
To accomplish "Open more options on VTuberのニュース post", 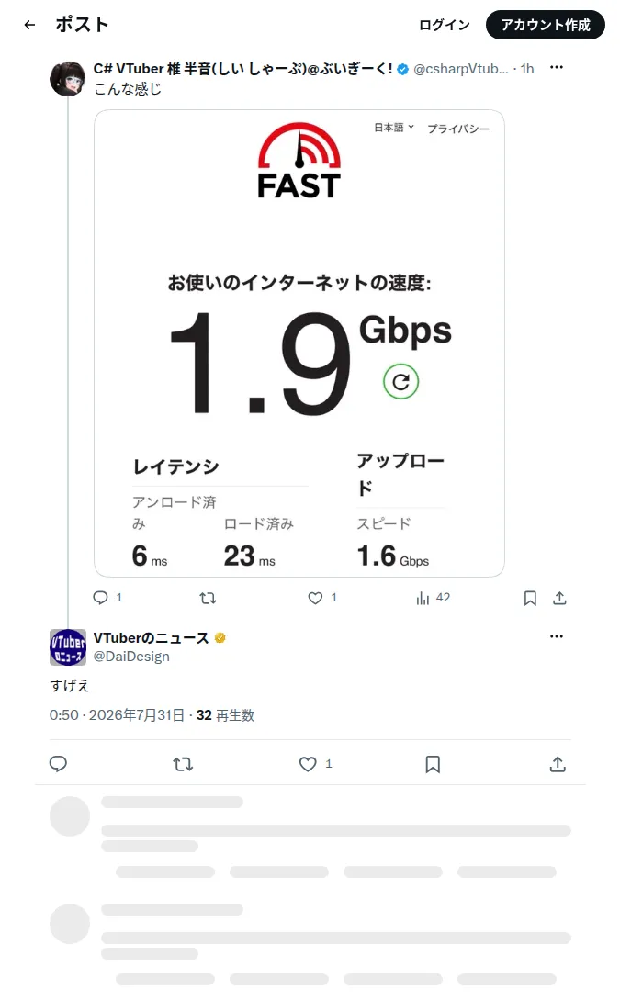I will (x=557, y=636).
